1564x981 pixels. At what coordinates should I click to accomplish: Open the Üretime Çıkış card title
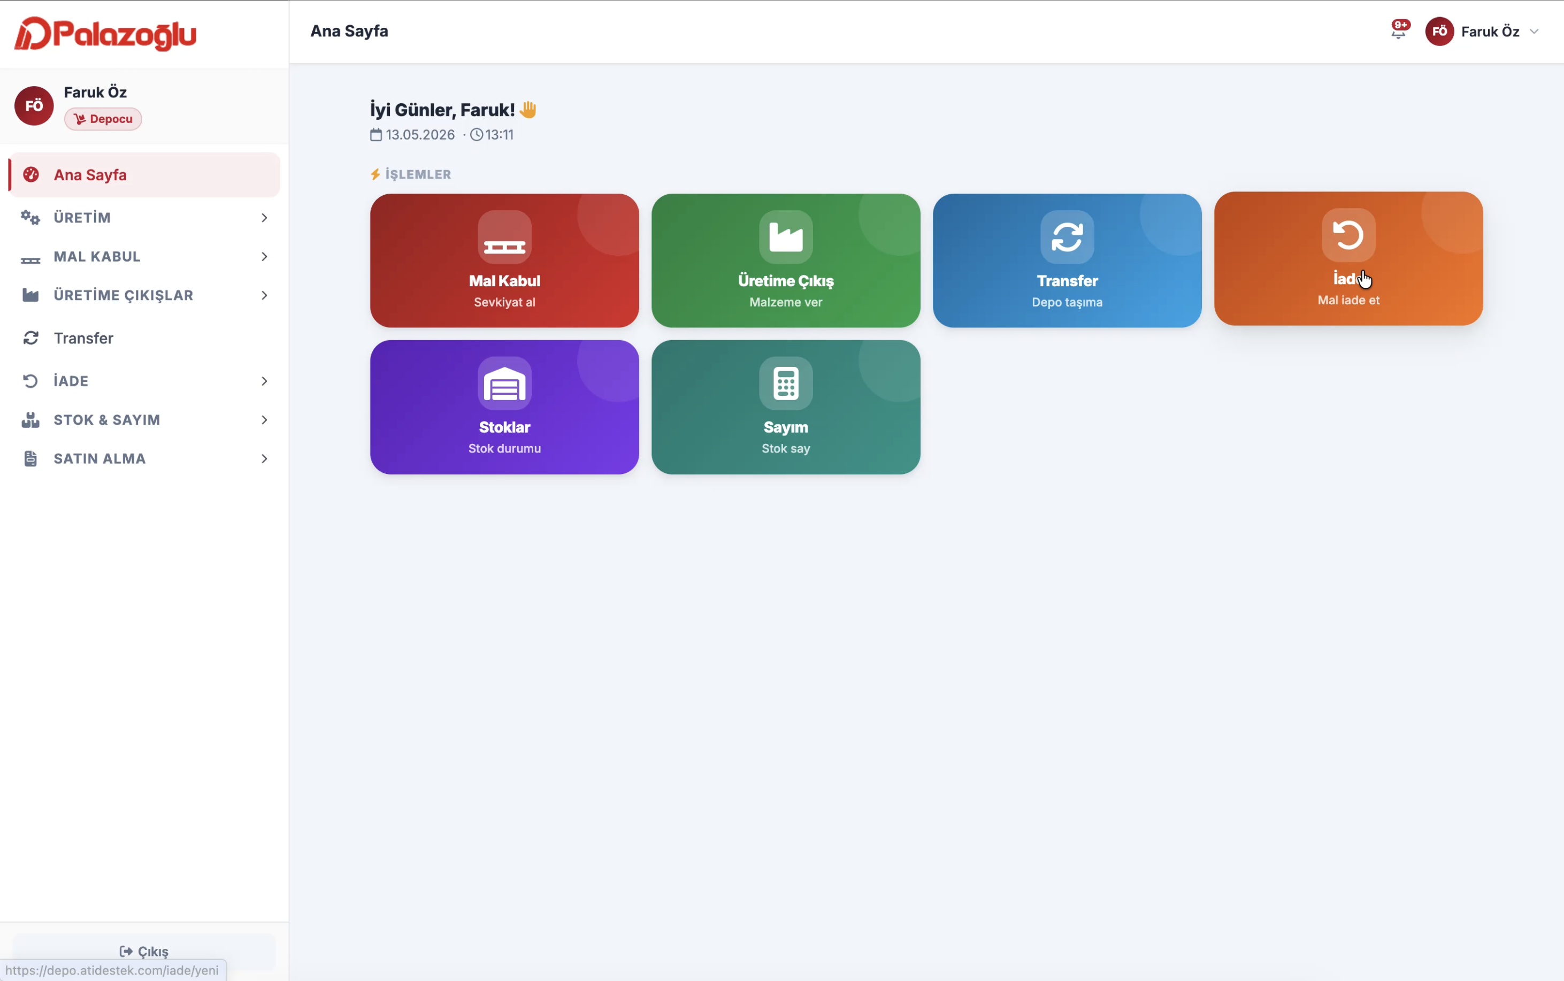[x=786, y=281]
